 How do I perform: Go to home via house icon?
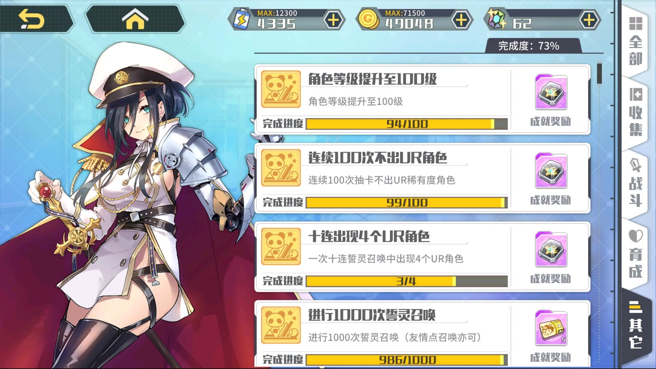(135, 20)
